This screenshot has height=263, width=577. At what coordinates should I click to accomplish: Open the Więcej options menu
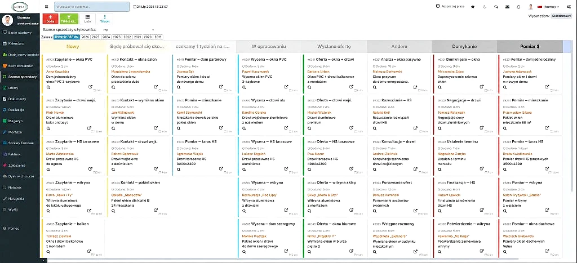coord(104,19)
